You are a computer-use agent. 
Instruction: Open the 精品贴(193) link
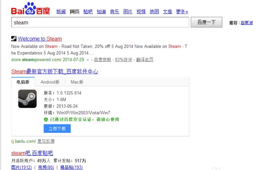72,167
